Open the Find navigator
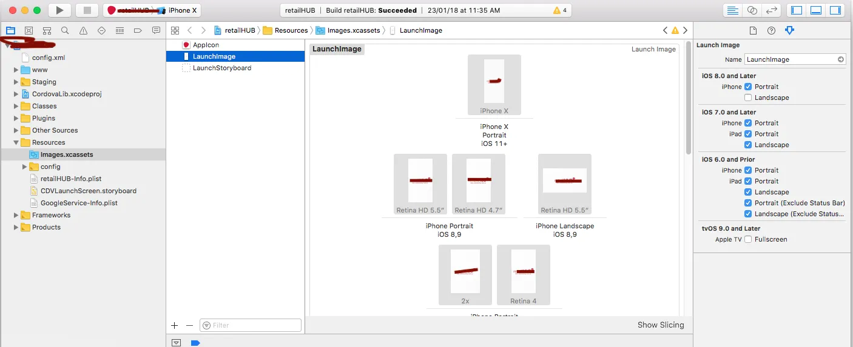 (65, 30)
